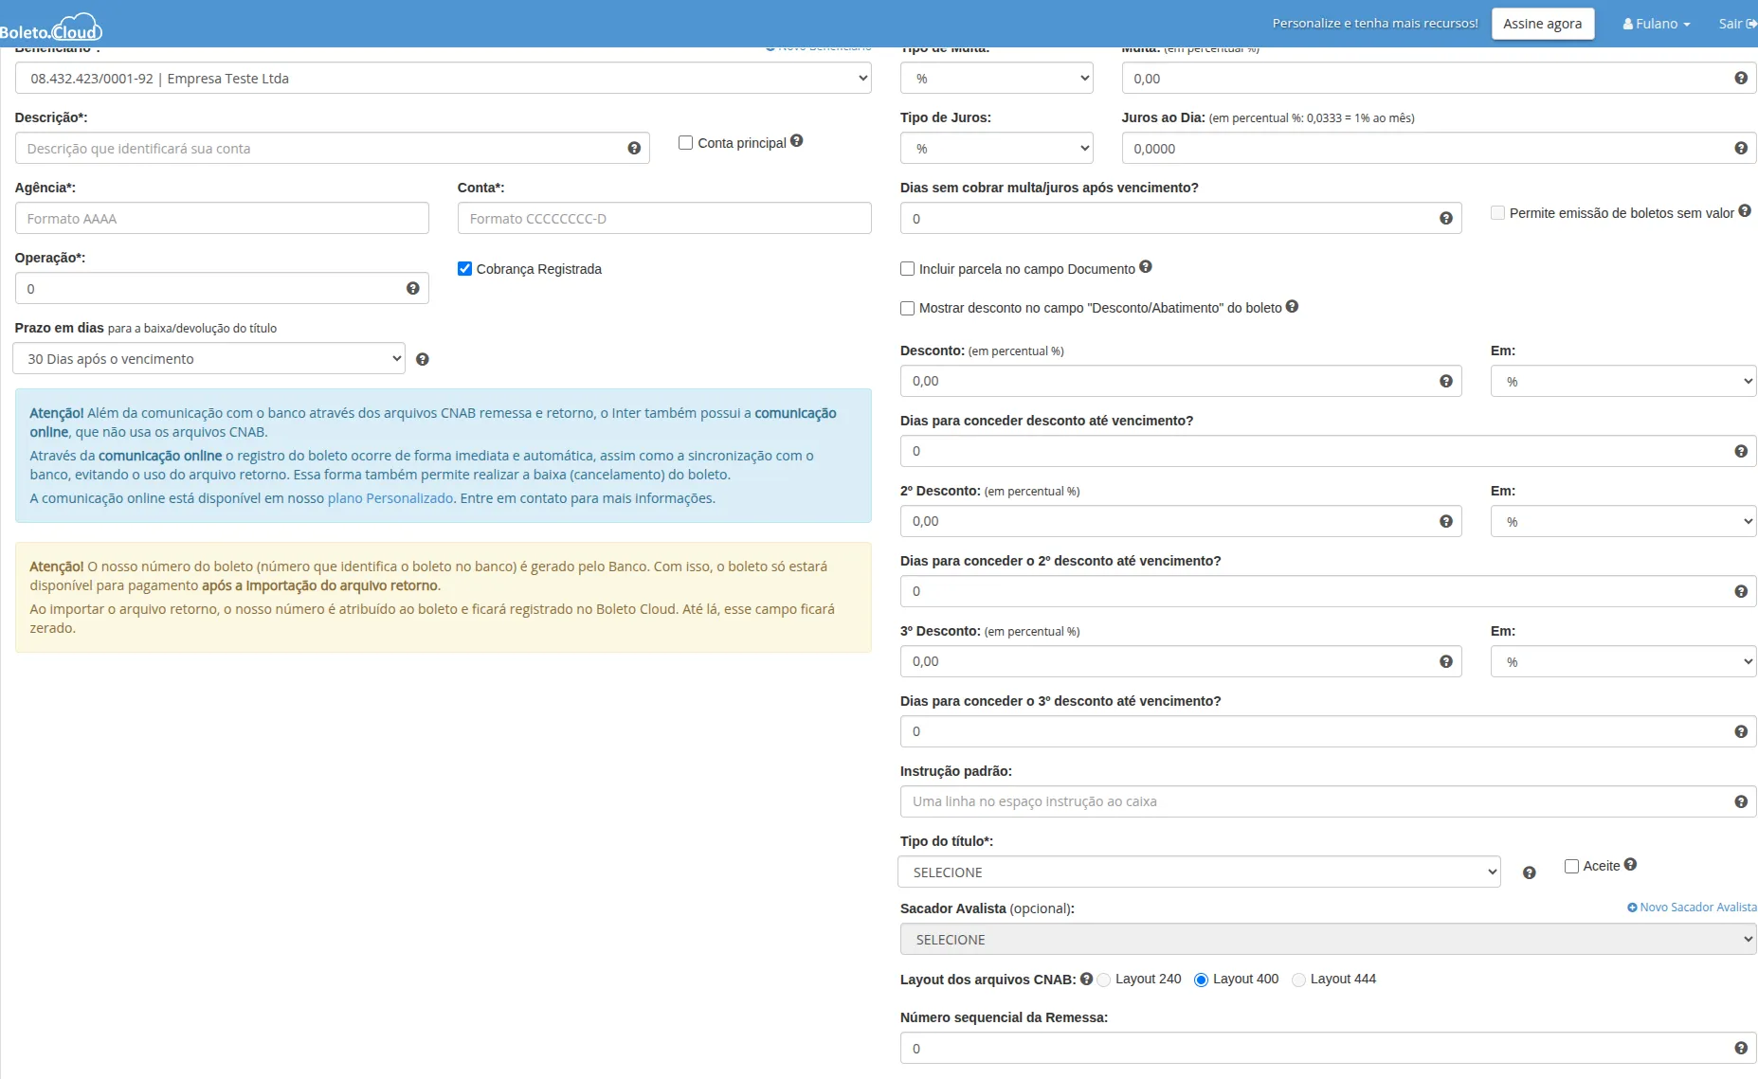Click help icon beside Aceite checkbox

(1630, 864)
